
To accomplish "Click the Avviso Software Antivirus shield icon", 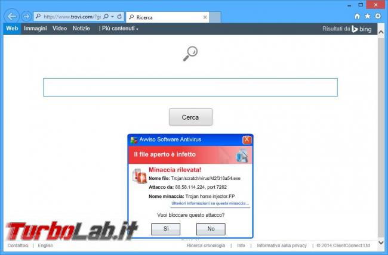I will [134, 140].
